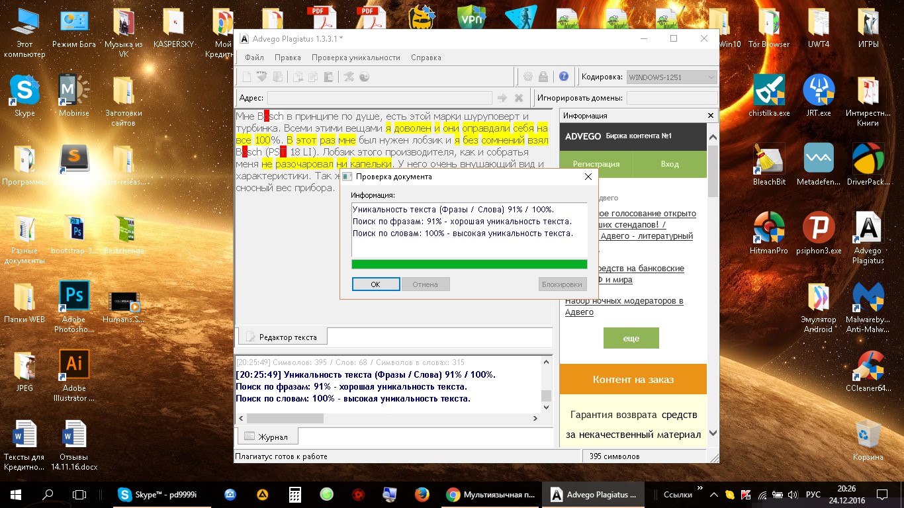
Task: Click the padlock toolbar icon
Action: (543, 77)
